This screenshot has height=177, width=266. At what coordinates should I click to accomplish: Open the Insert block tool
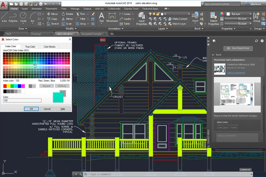(x=195, y=17)
